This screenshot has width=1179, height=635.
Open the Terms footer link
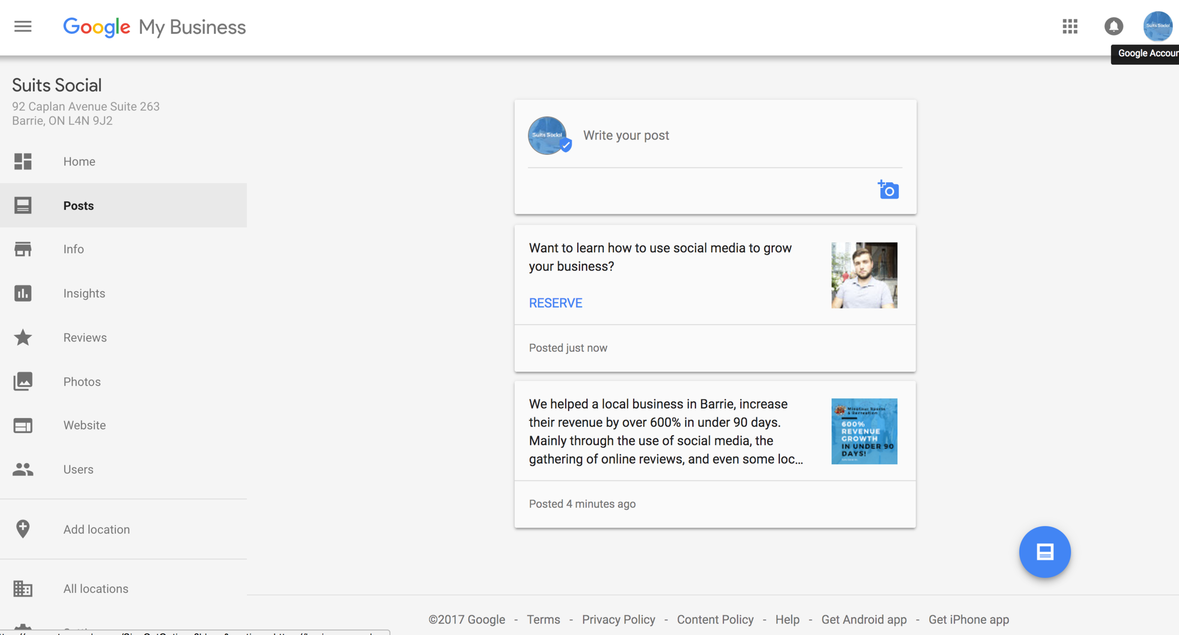(543, 619)
